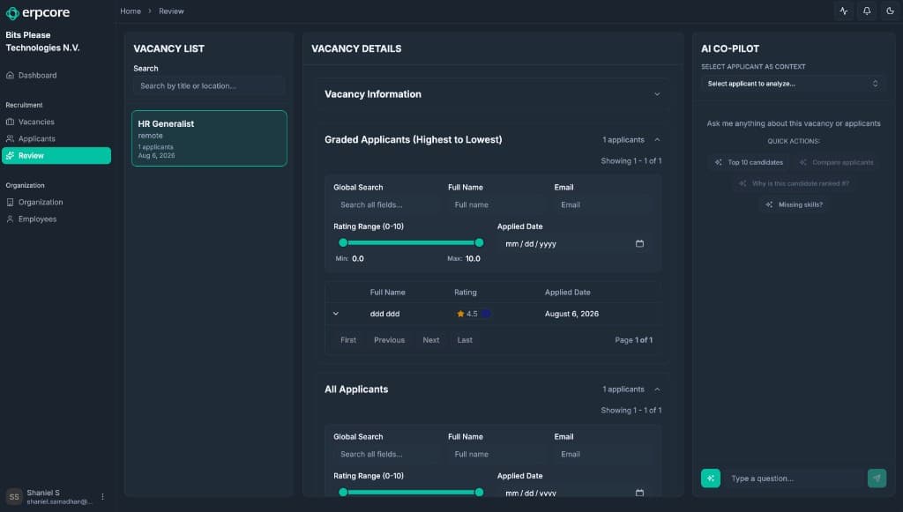Open the activity pulse icon in header
This screenshot has width=903, height=512.
click(x=844, y=11)
